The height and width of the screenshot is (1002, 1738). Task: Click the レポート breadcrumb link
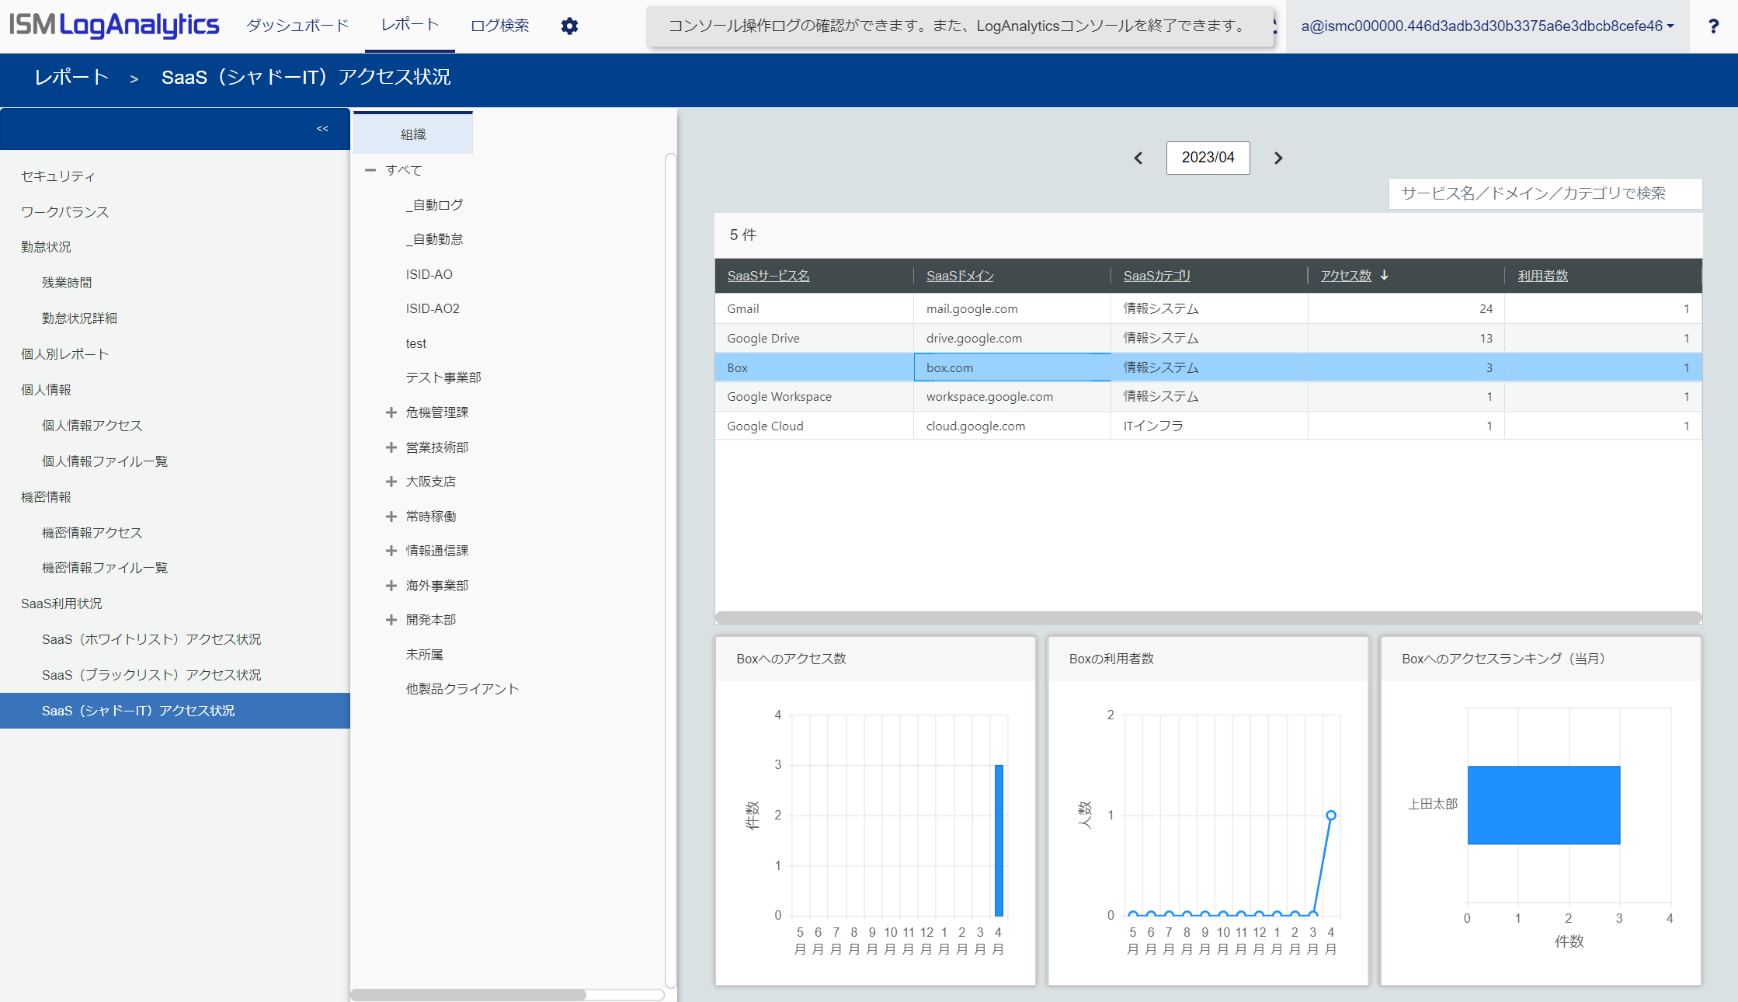(x=71, y=77)
